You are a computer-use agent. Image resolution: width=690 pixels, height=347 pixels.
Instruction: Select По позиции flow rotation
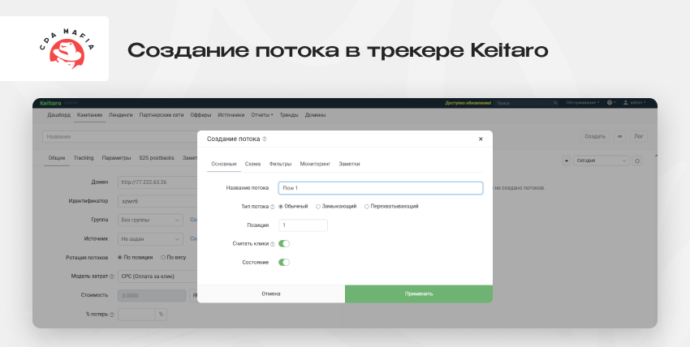point(135,257)
